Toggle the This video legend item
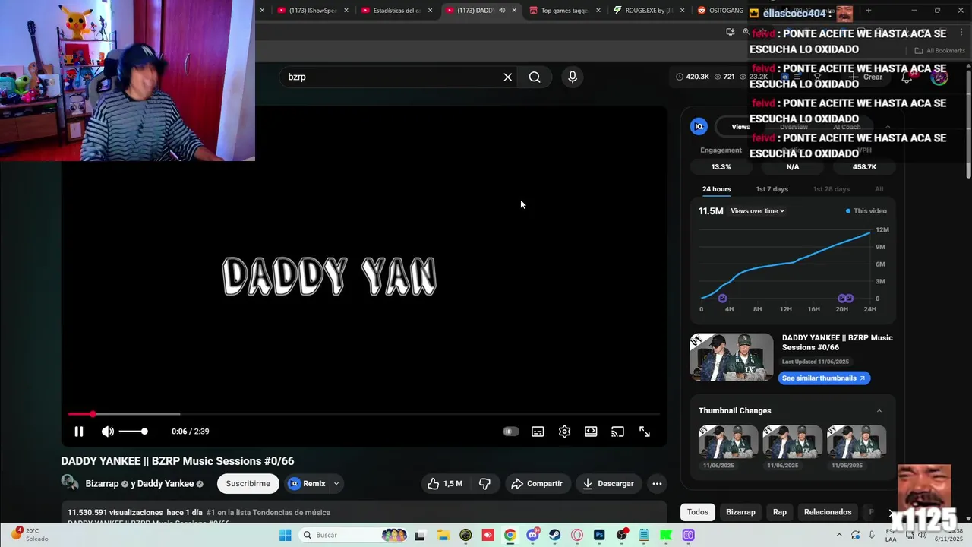This screenshot has height=547, width=972. coord(866,211)
